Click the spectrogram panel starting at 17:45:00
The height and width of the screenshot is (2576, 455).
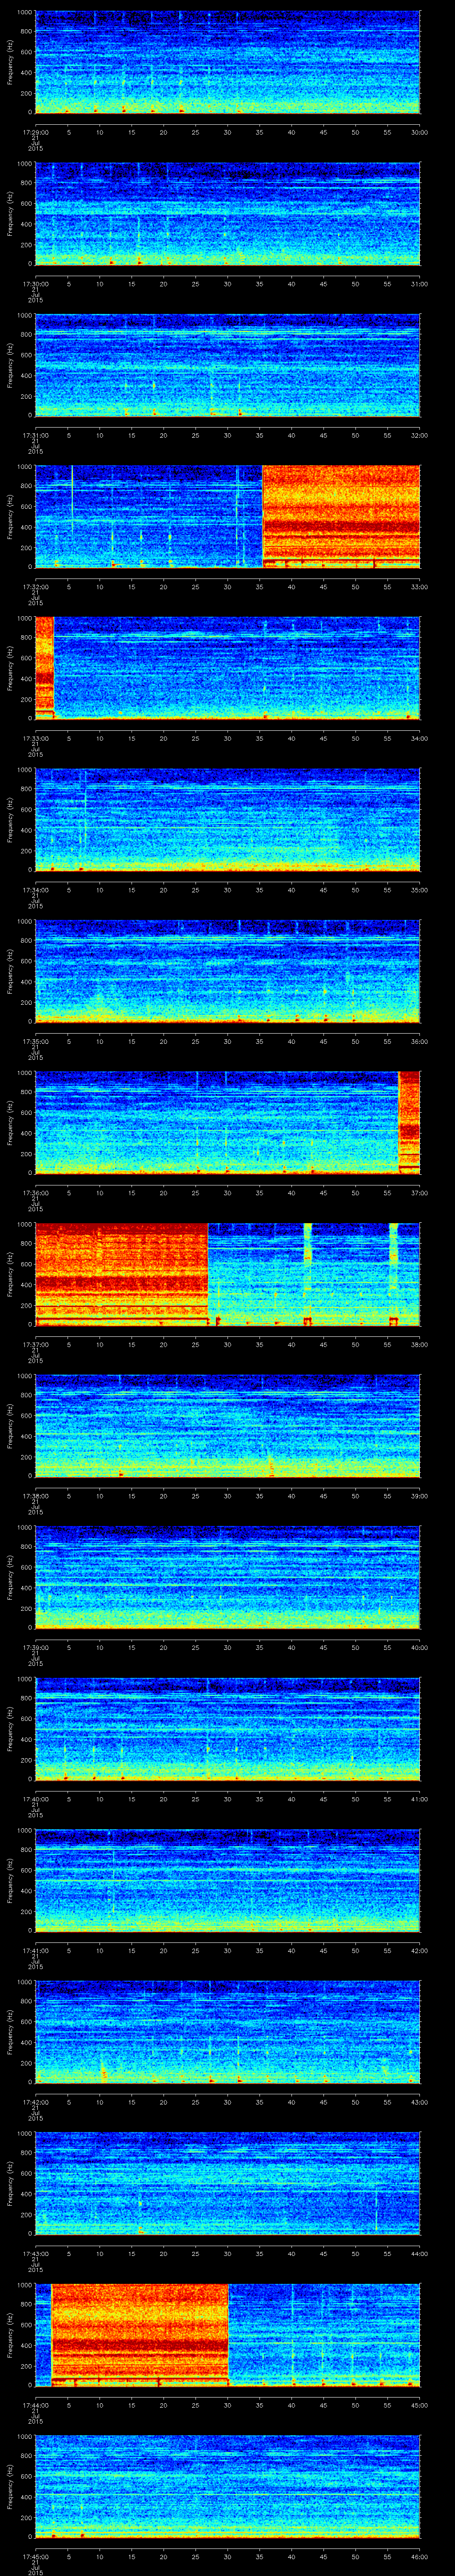click(x=227, y=2486)
